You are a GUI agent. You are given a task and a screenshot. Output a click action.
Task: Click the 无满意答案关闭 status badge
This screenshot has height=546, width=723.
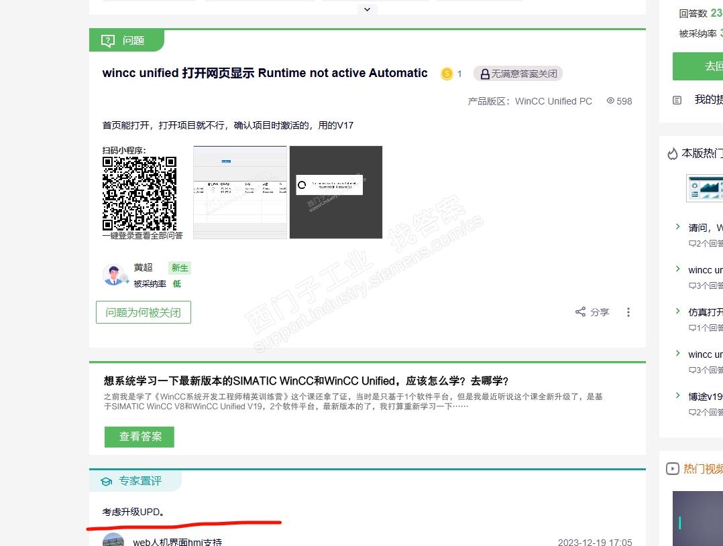[x=518, y=74]
